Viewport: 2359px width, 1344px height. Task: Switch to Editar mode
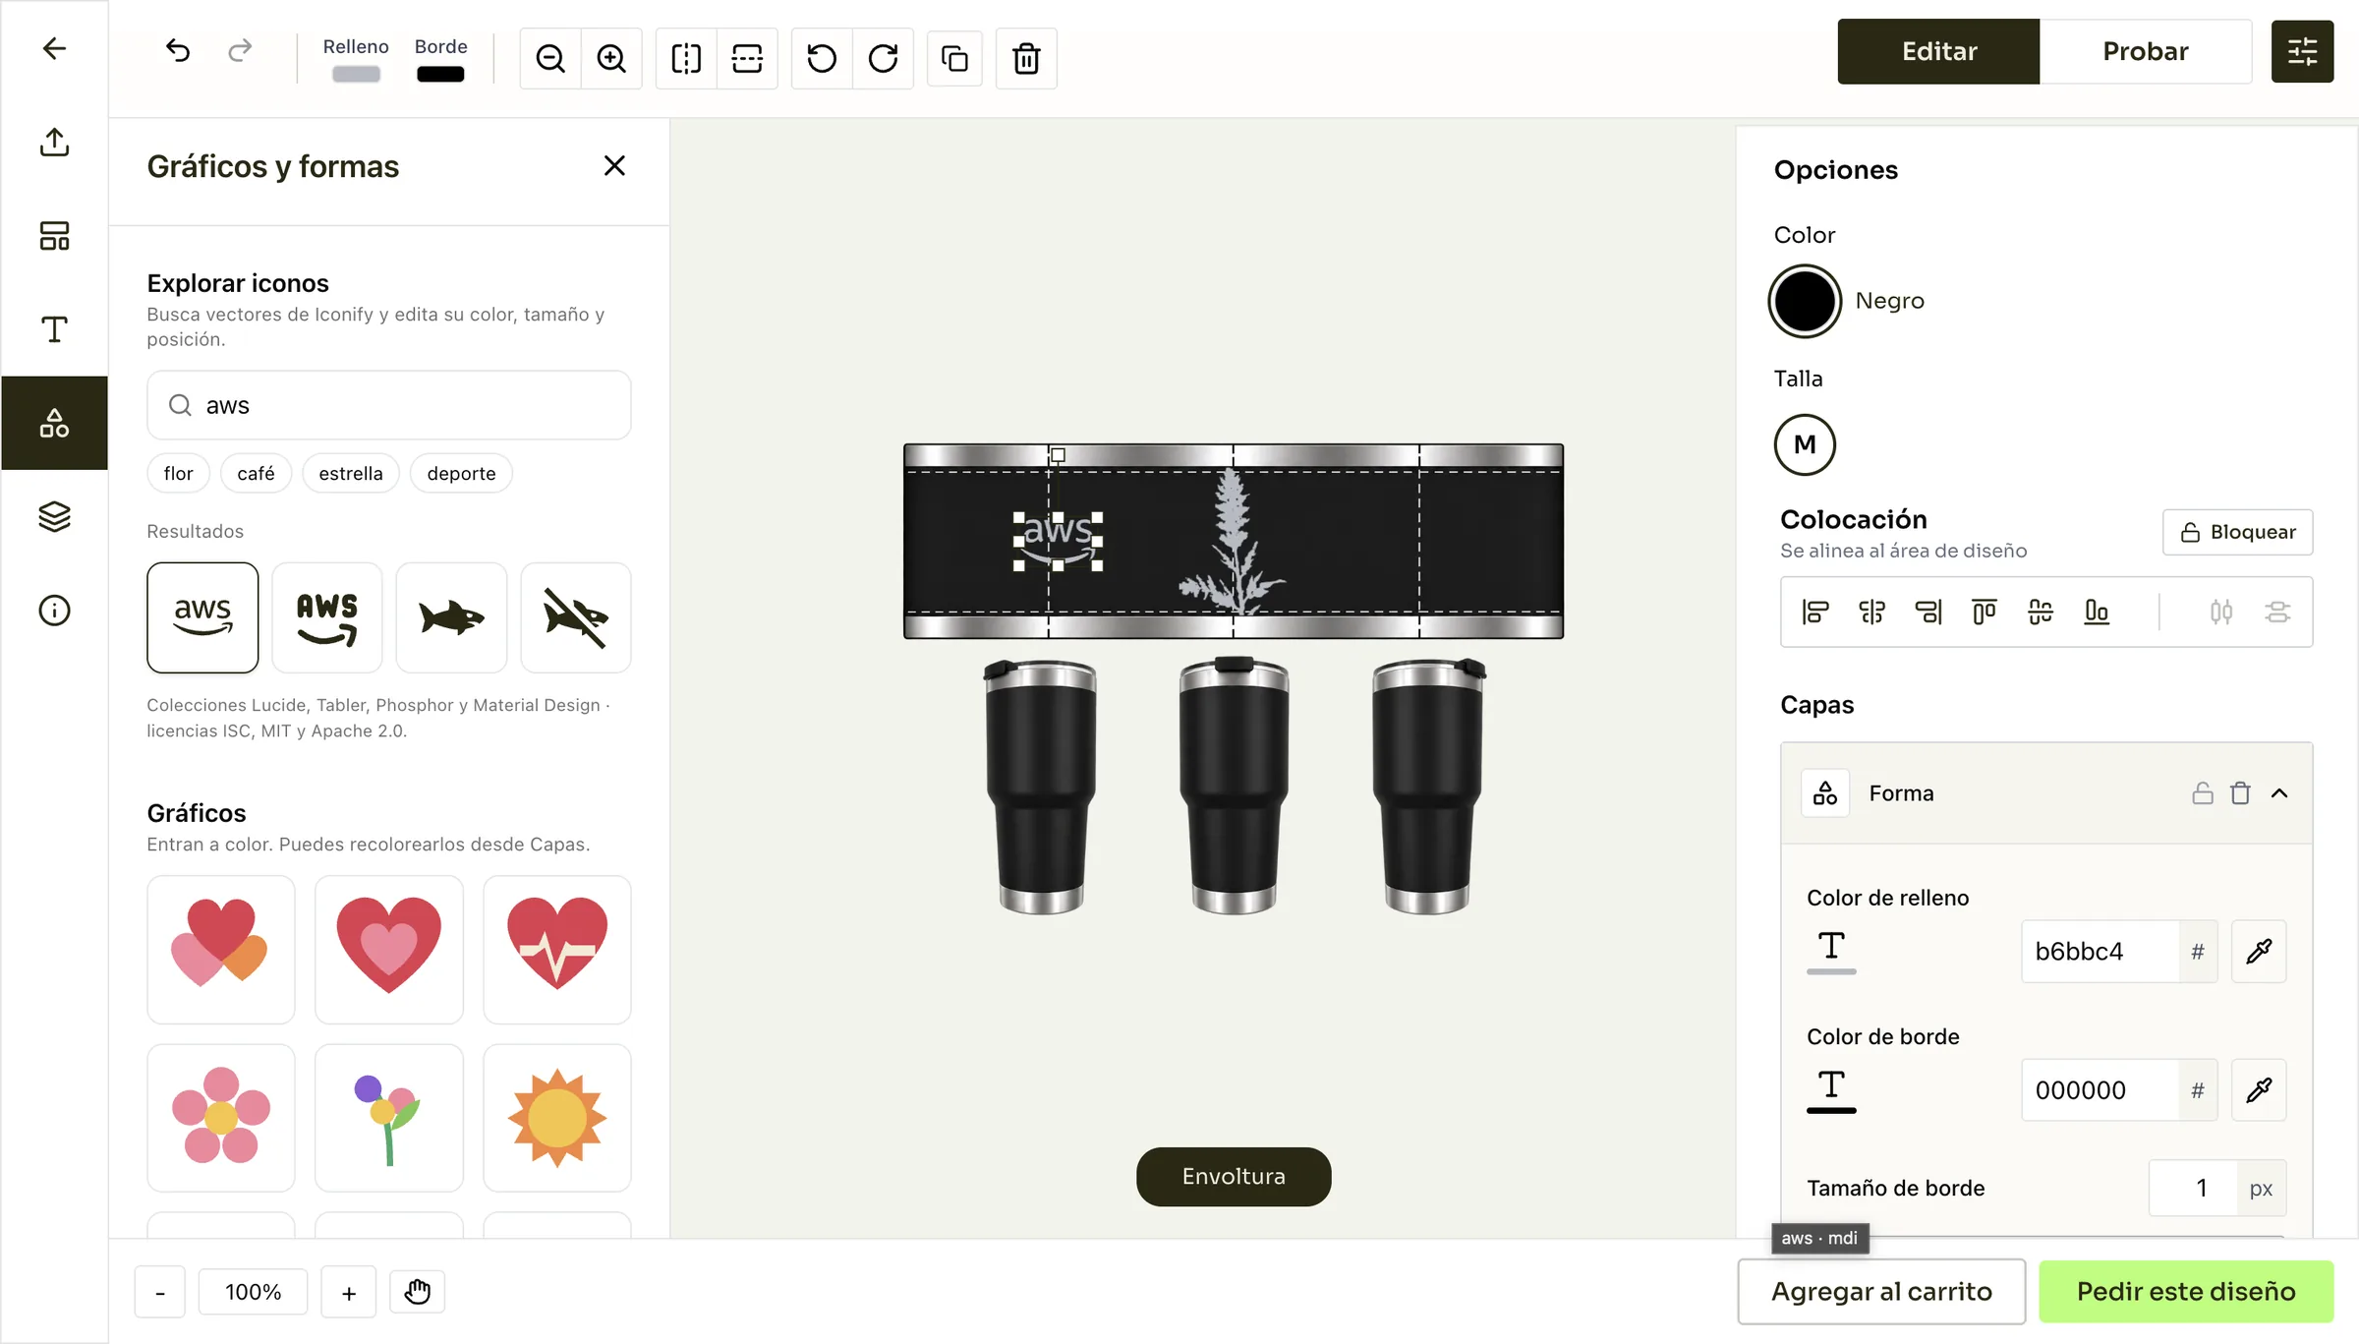[1938, 51]
